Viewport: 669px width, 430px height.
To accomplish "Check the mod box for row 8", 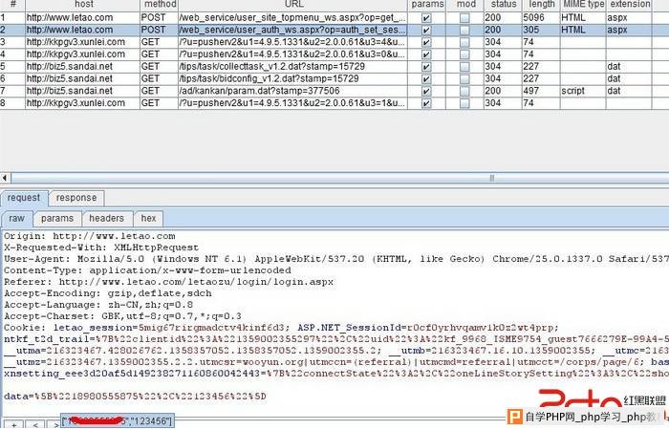I will pyautogui.click(x=464, y=103).
